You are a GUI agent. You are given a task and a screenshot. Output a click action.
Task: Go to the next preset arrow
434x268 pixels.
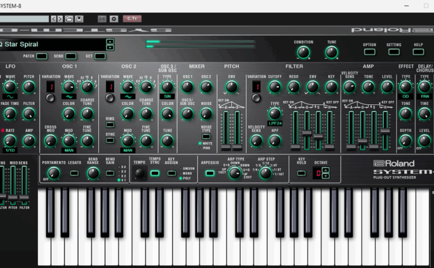60,19
